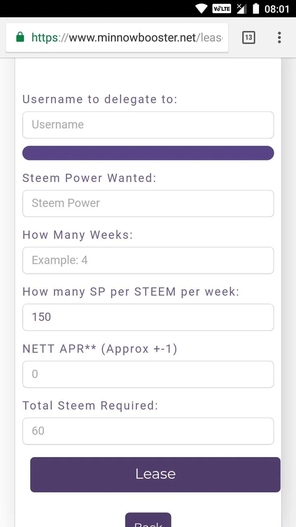Click the Total Steem Required field
296x527 pixels.
pyautogui.click(x=148, y=431)
